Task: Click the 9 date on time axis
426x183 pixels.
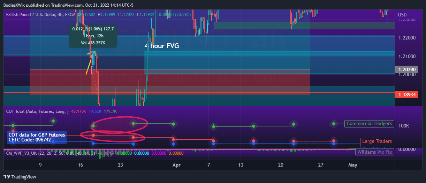Action: 40,165
